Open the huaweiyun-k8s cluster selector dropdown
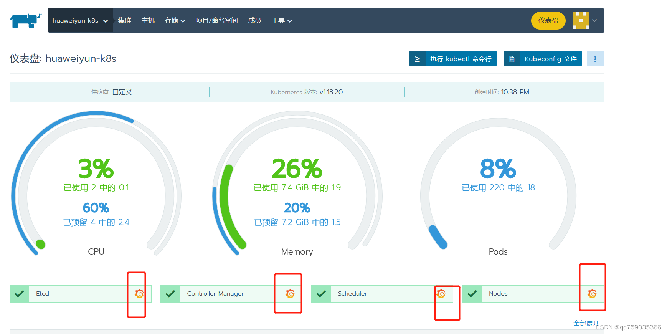This screenshot has width=667, height=334. click(80, 21)
